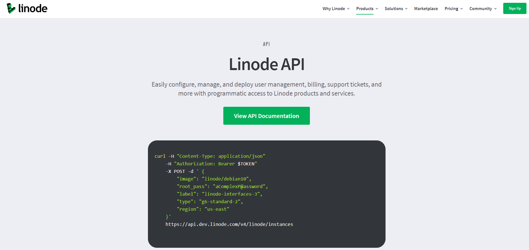Click the api.dev.linode.com URL in code

point(229,224)
